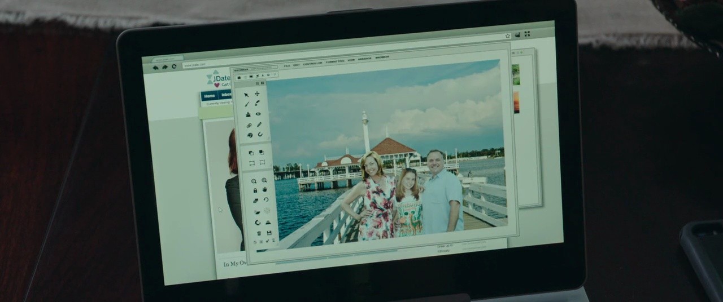The height and width of the screenshot is (302, 723).
Task: Click the floppy disk save icon
Action: [269, 232]
